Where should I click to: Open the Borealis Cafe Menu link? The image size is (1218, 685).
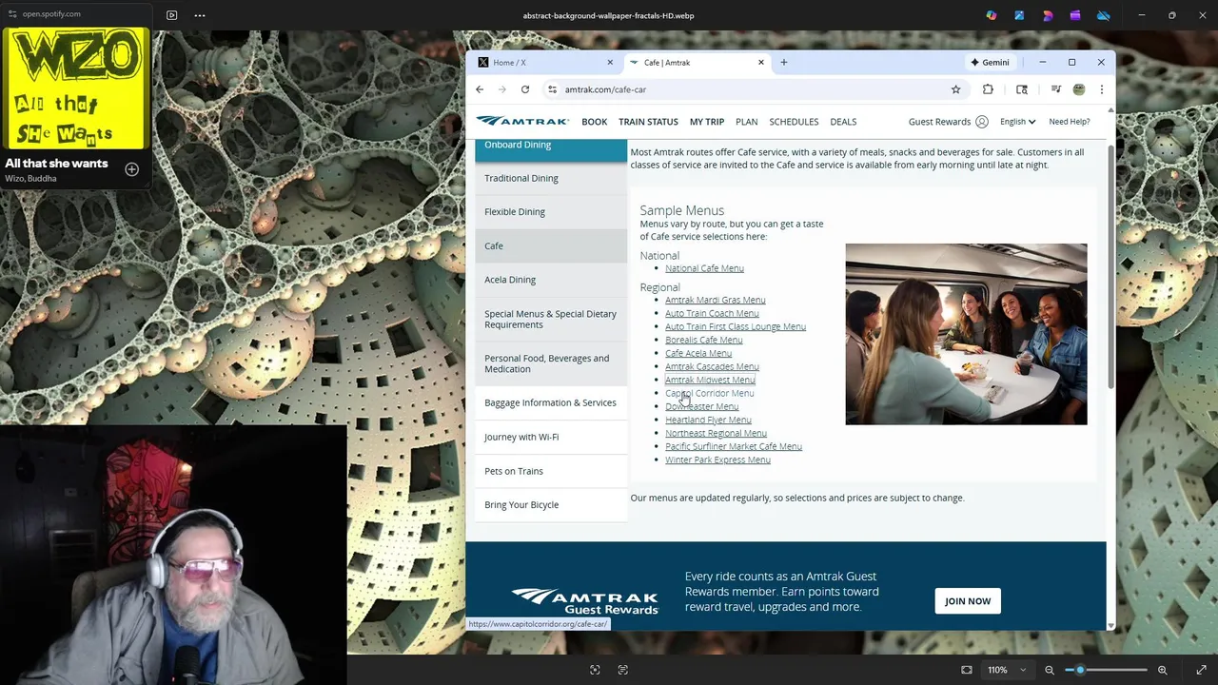[703, 341]
